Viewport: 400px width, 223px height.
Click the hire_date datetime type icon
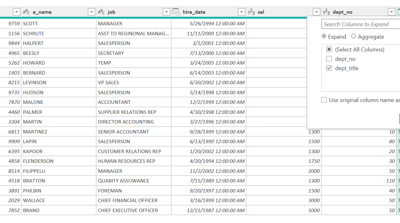176,12
